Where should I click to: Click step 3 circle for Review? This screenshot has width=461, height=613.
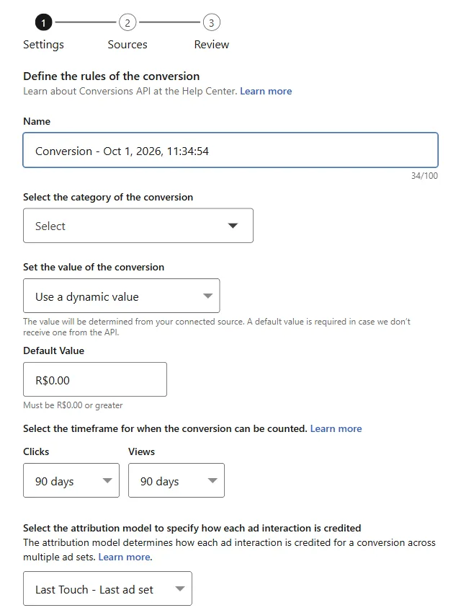point(211,22)
